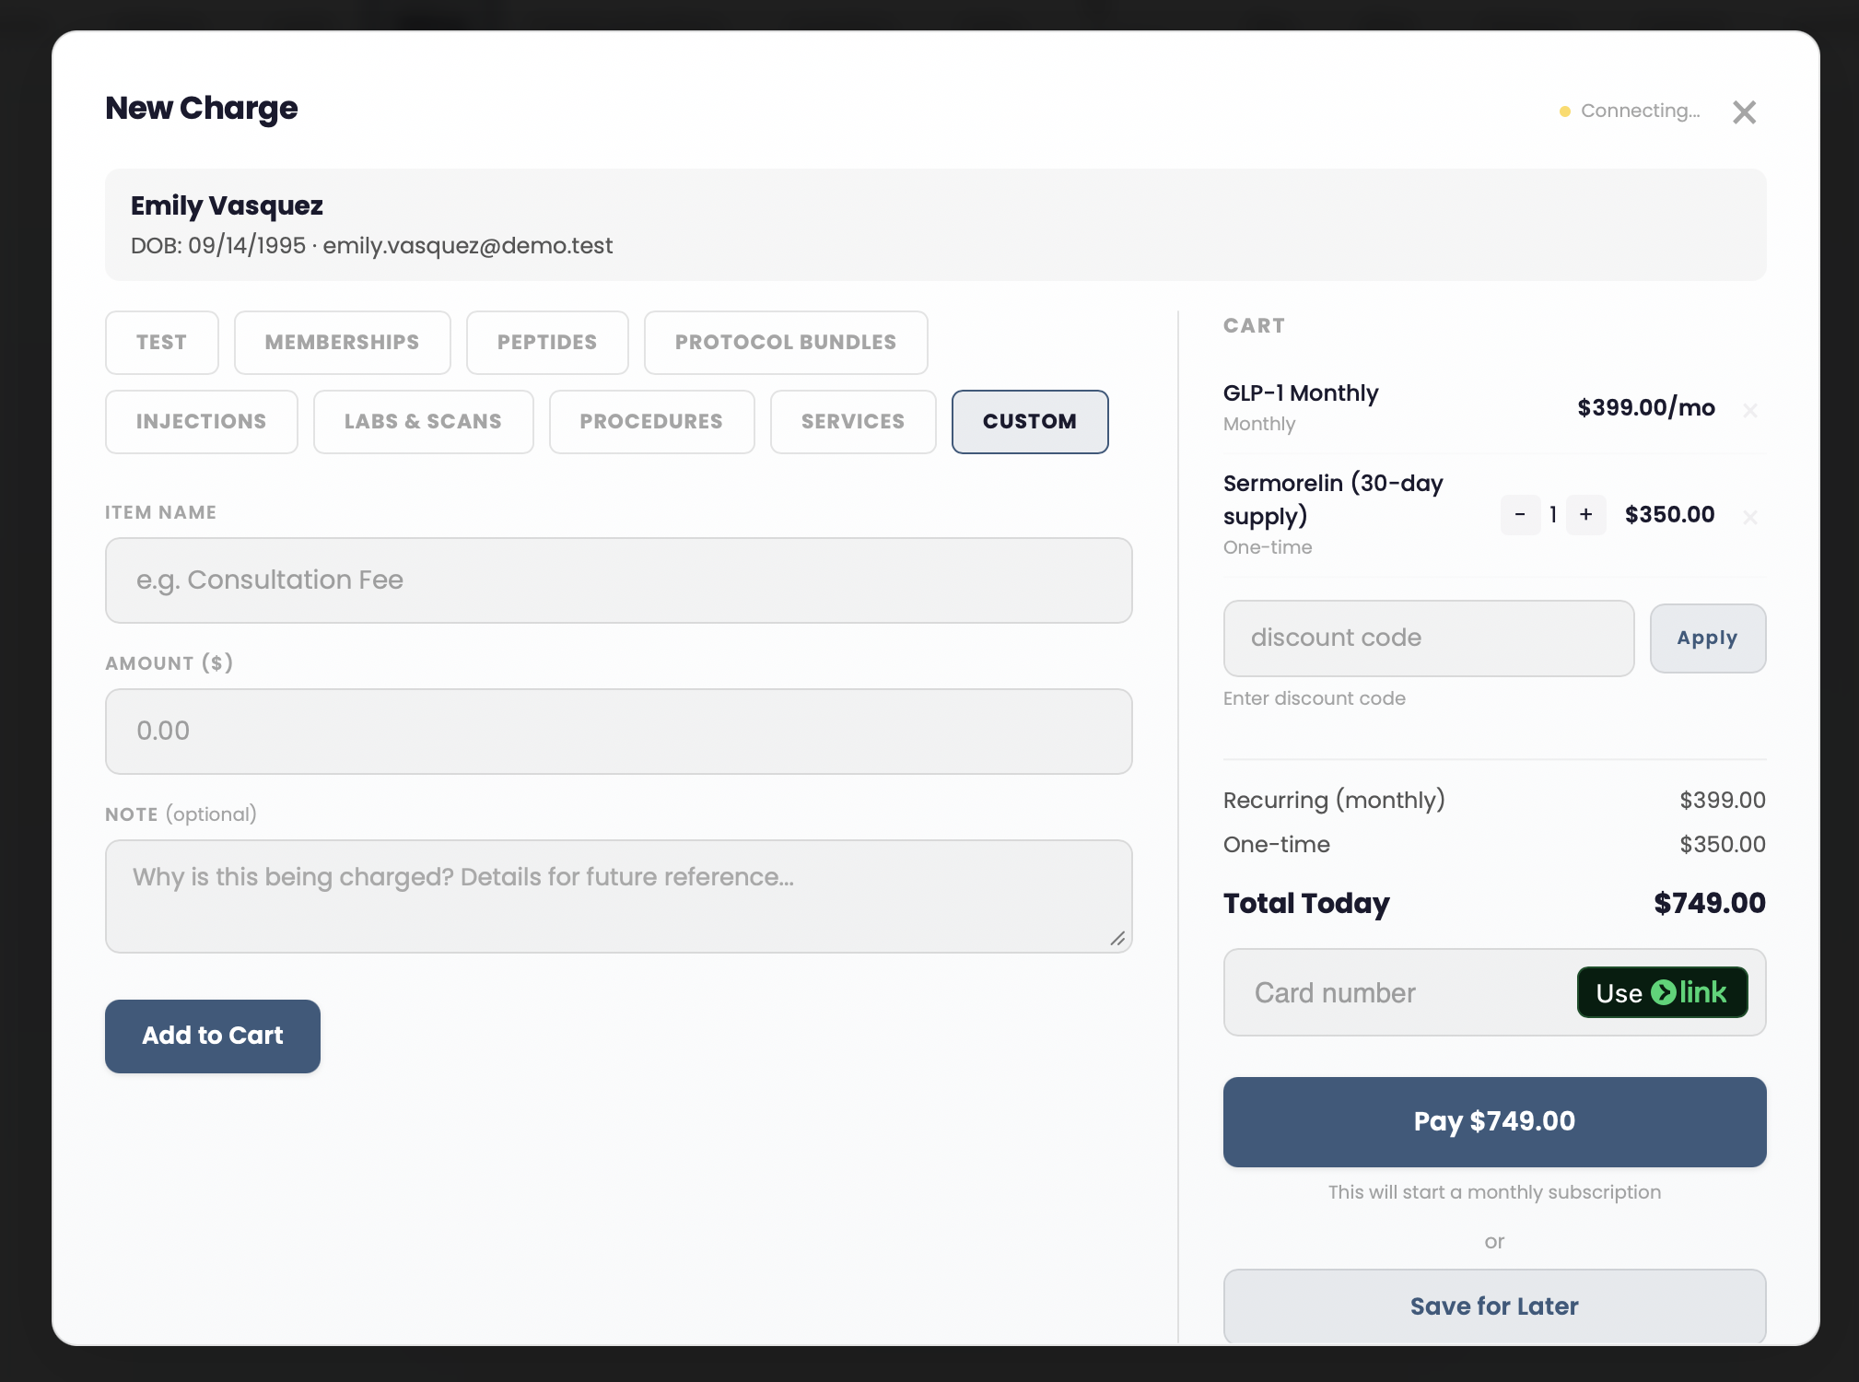The height and width of the screenshot is (1382, 1859).
Task: Click the Link payment icon in Use link
Action: coord(1666,992)
